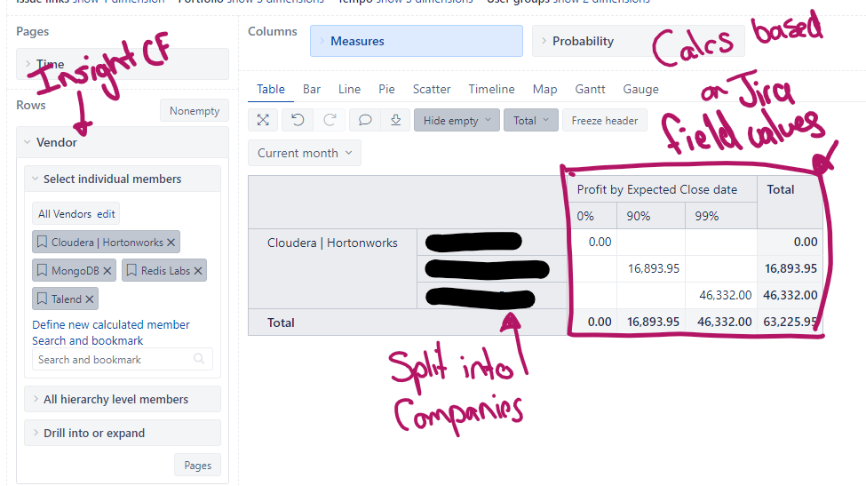This screenshot has height=486, width=866.
Task: Click the Total row header
Action: click(x=408, y=323)
